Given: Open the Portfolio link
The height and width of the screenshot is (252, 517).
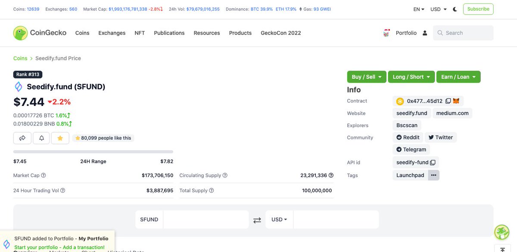Looking at the screenshot, I should pos(406,33).
